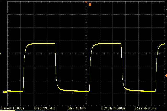The width and height of the screenshot is (167, 111).
Task: Click the orange trigger level arrow at right edge
Action: [x=166, y=75]
